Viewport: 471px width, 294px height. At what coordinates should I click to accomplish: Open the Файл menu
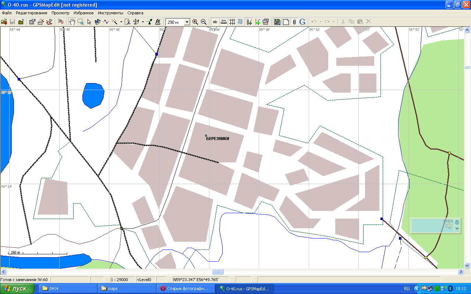pyautogui.click(x=7, y=13)
